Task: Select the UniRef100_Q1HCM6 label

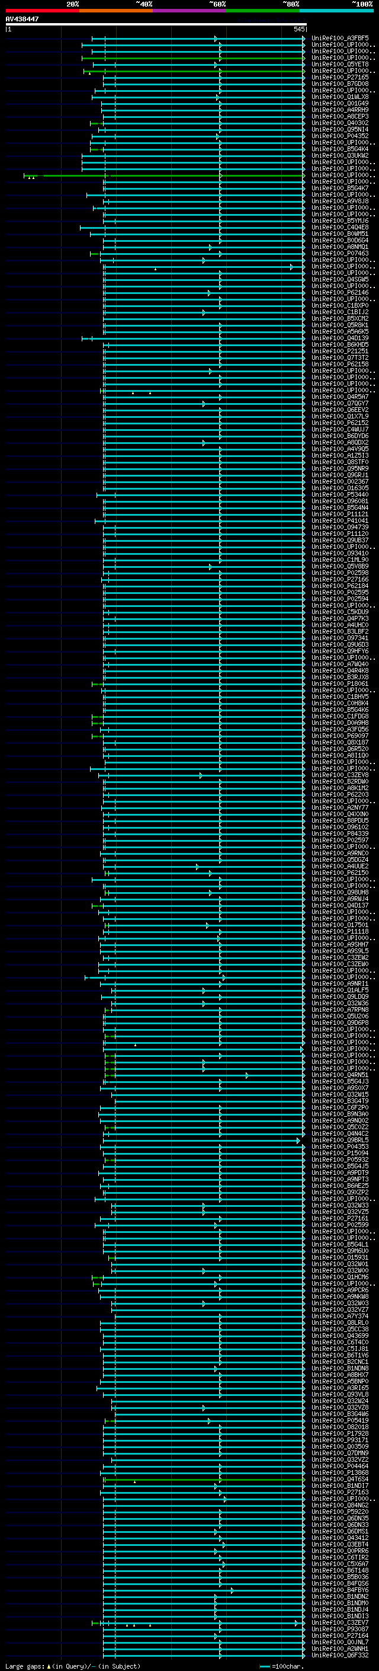Action: (x=340, y=1277)
